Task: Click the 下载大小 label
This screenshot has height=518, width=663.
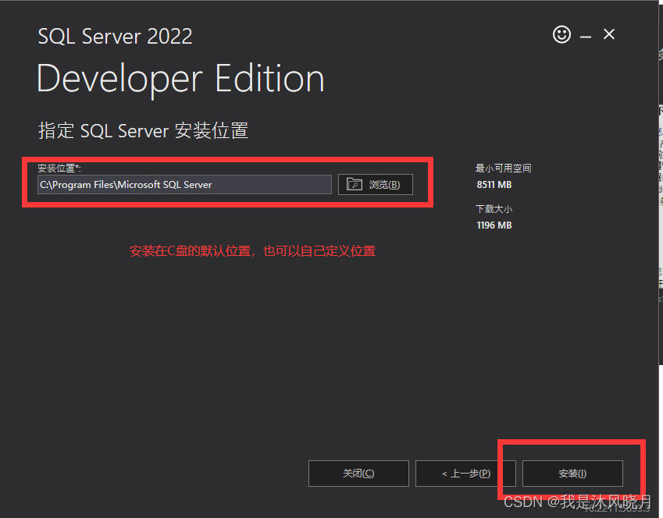Action: tap(494, 209)
